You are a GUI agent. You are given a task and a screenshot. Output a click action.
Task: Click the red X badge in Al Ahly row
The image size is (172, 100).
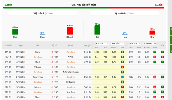pyautogui.click(x=162, y=57)
